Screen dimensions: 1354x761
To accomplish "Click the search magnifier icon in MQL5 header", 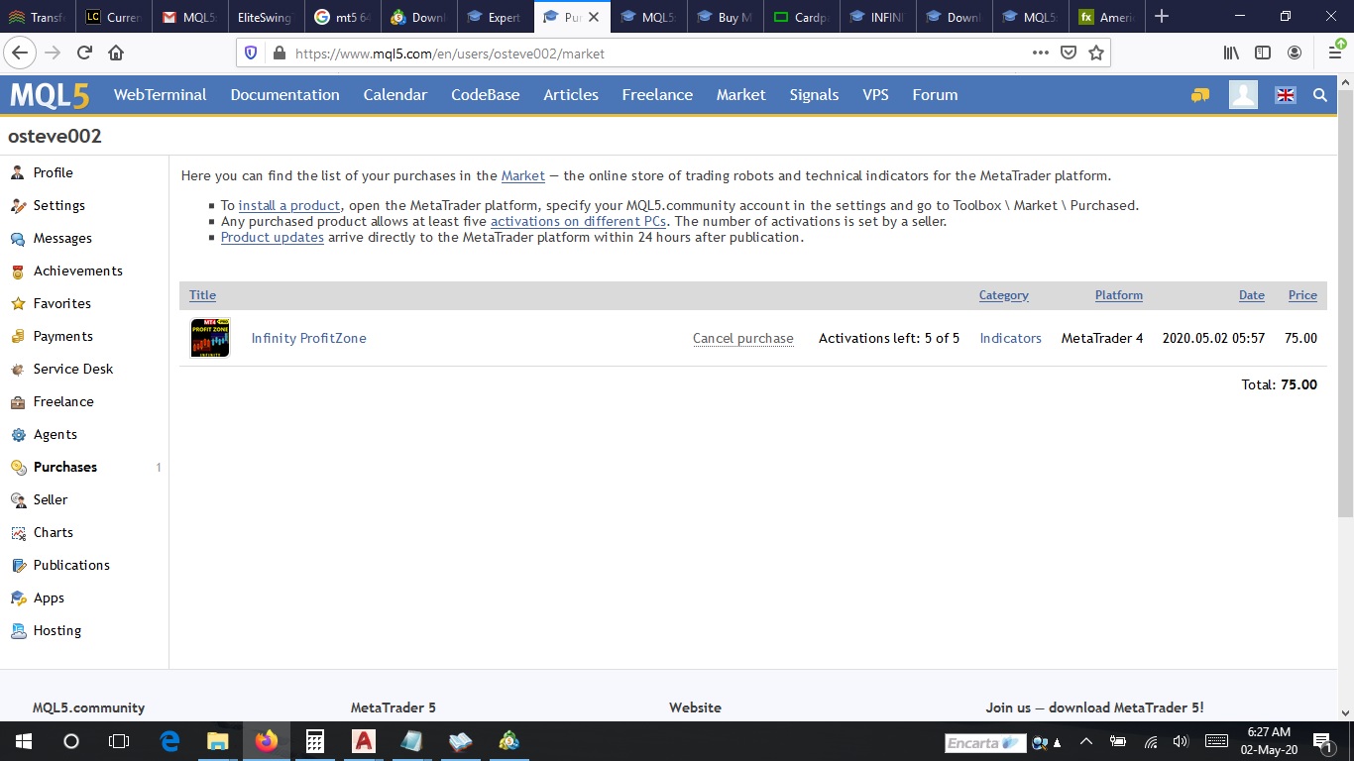I will pos(1320,95).
